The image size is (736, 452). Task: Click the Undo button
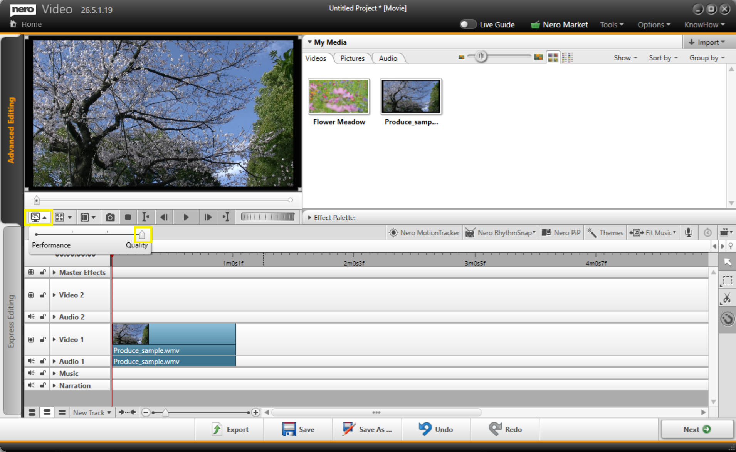(x=436, y=429)
